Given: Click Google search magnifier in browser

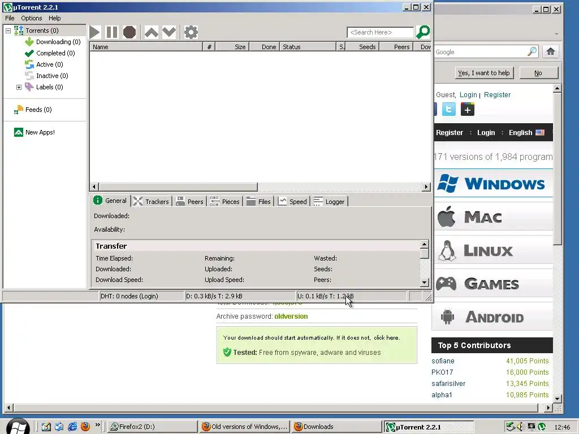Looking at the screenshot, I should coord(532,51).
